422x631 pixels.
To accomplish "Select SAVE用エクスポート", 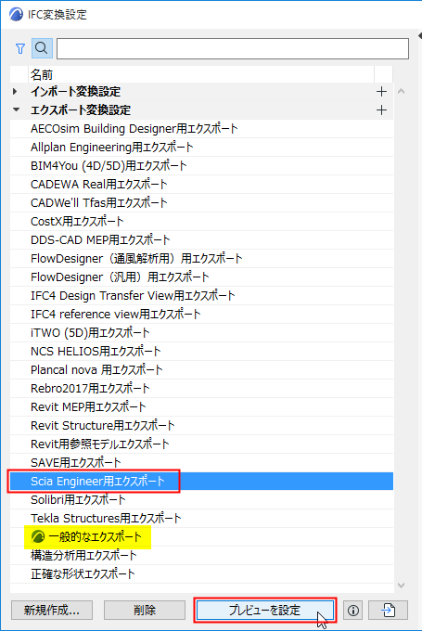I will tap(201, 462).
